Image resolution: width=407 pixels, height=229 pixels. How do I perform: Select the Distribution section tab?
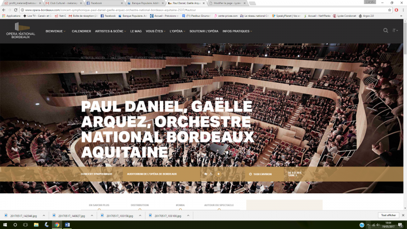[x=139, y=206]
